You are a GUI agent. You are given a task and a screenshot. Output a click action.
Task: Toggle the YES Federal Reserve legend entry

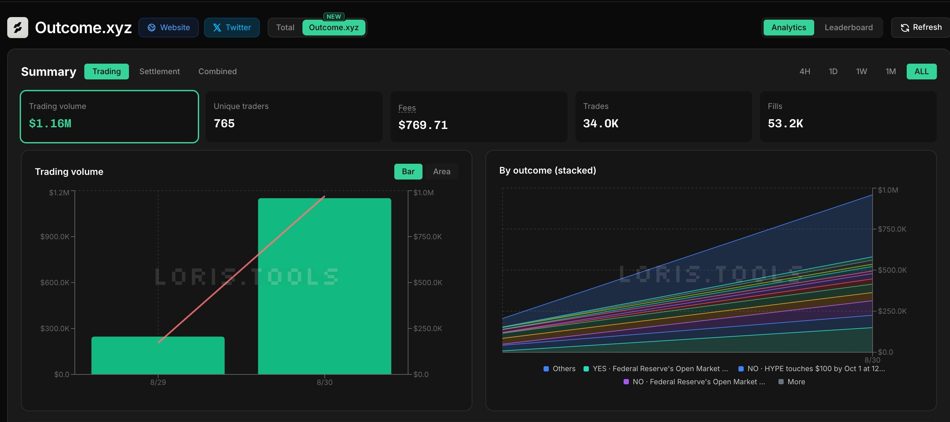click(656, 369)
